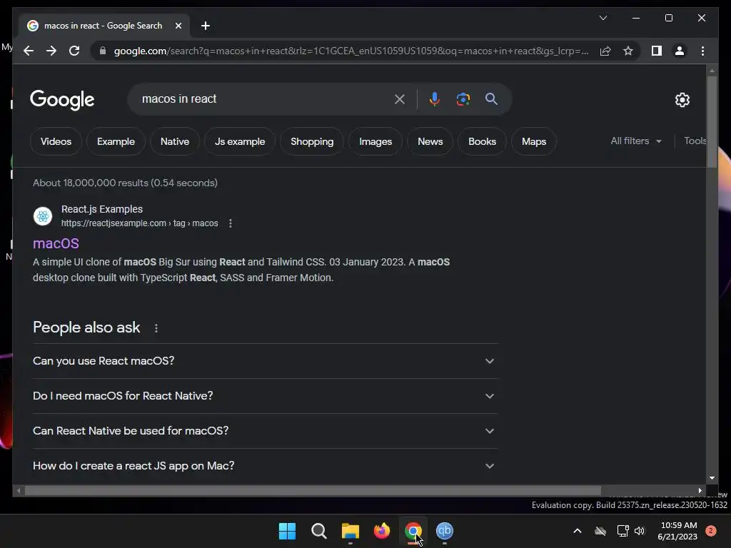The width and height of the screenshot is (731, 548).
Task: Click the horizontal scrollbar right arrow
Action: pyautogui.click(x=700, y=491)
